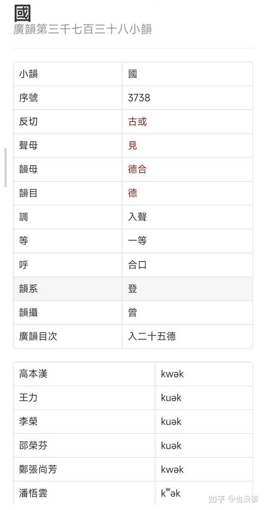Select the serial number 3738
Viewport: 265px width, 510px height.
[x=139, y=98]
